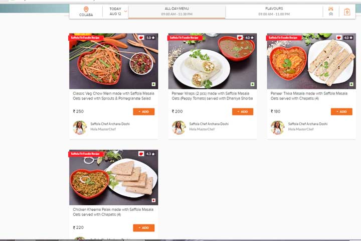Favorite the Paneer Wraps heart icon
The image size is (361, 241).
click(240, 38)
